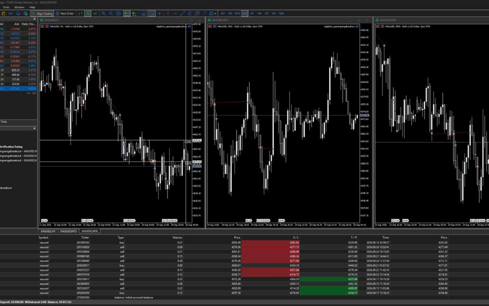Open the New Order dialog
The height and width of the screenshot is (306, 489).
click(64, 13)
